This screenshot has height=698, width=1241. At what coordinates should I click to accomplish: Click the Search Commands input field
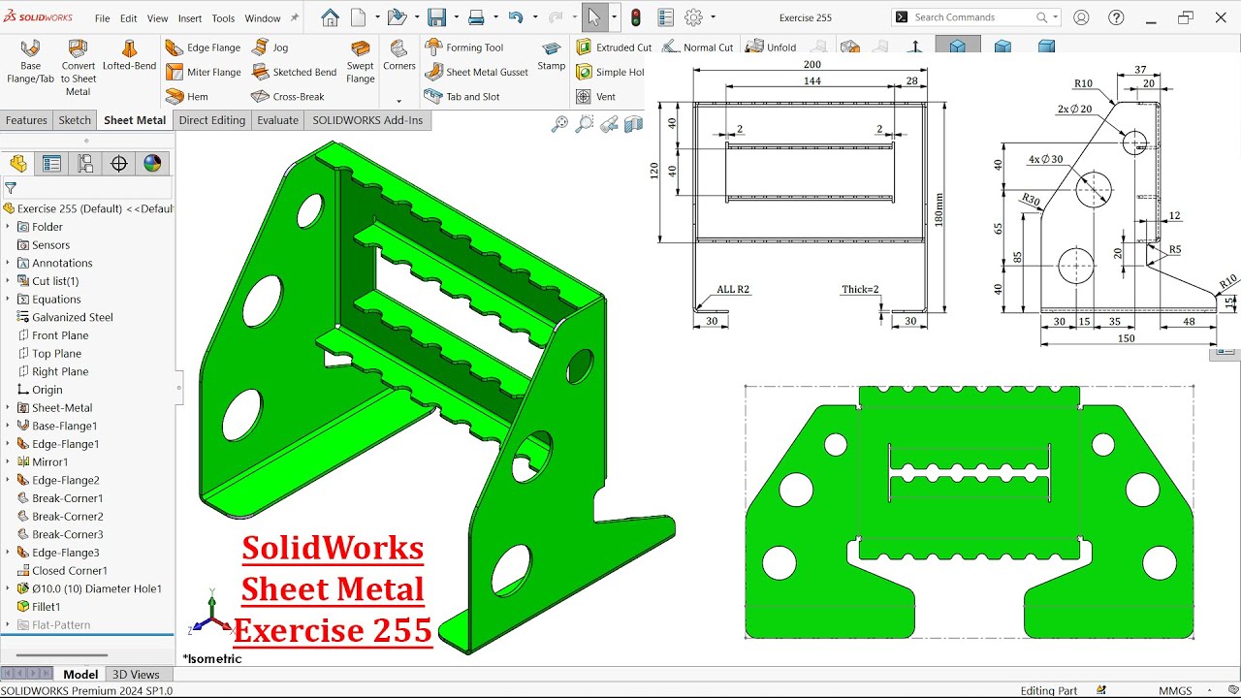point(975,17)
